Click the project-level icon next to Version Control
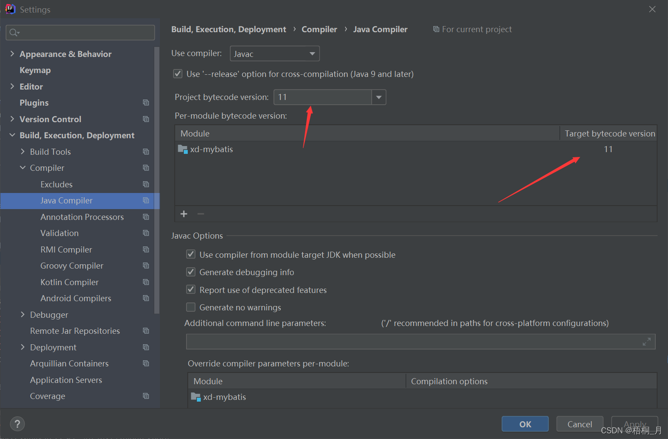 146,119
